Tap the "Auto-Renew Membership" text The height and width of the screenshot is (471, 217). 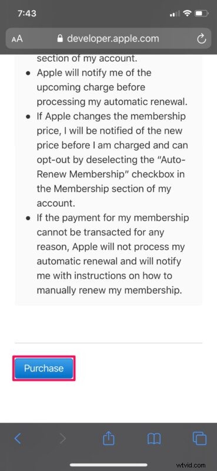coord(111,167)
